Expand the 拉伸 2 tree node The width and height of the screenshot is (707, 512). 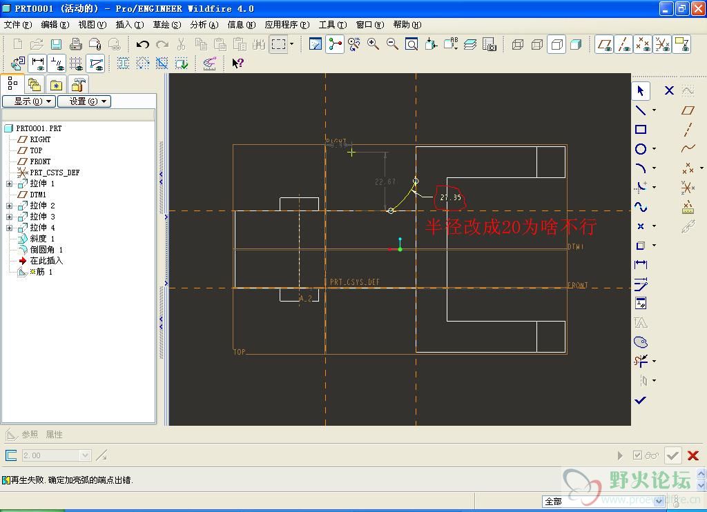click(x=9, y=206)
